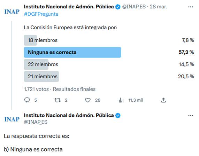Click the share upload icon

click(163, 100)
